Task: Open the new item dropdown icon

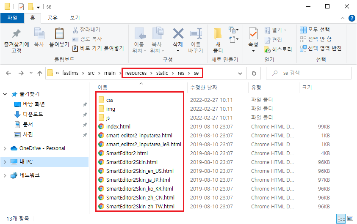Action: click(234, 30)
